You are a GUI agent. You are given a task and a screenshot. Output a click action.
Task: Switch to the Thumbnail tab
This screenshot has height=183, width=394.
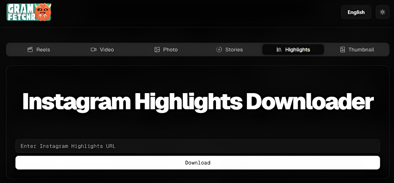(x=357, y=50)
